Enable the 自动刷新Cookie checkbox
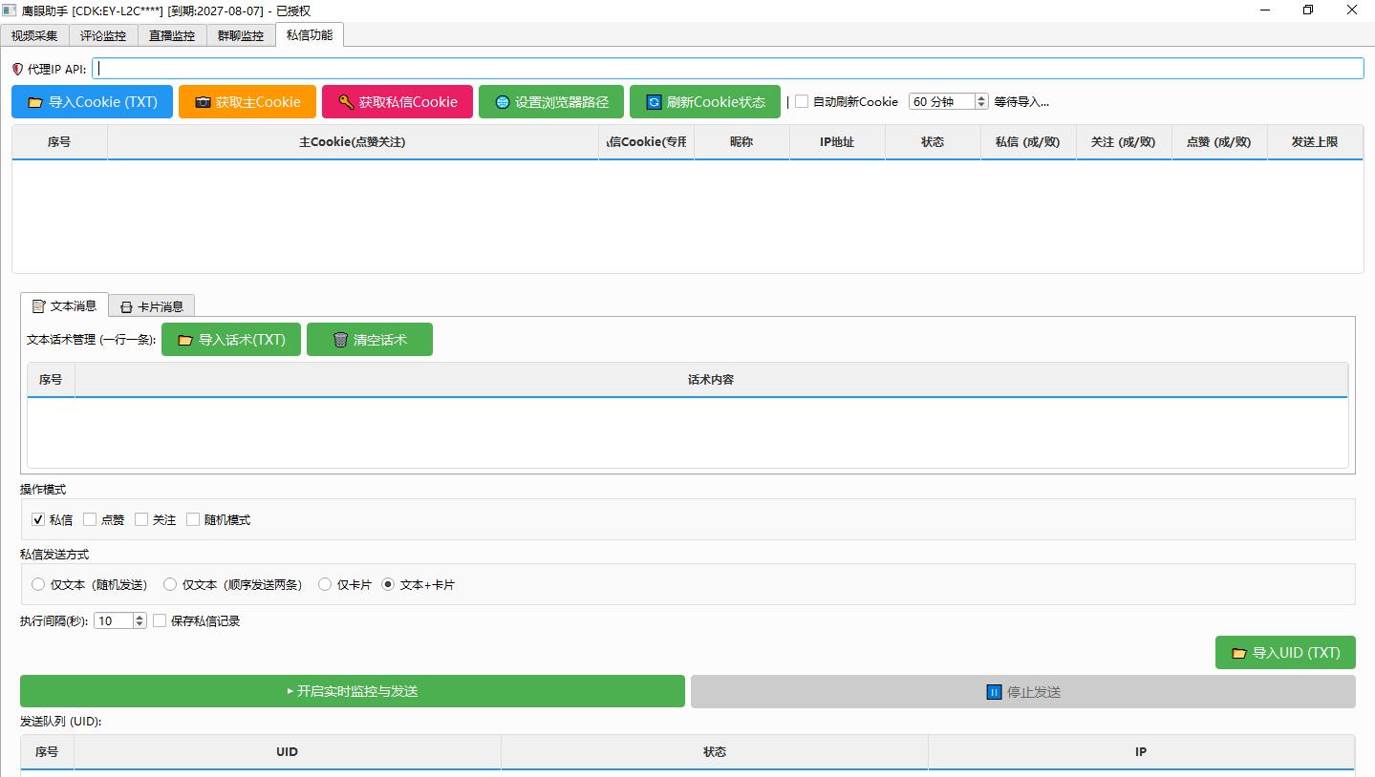This screenshot has width=1375, height=777. (x=802, y=101)
